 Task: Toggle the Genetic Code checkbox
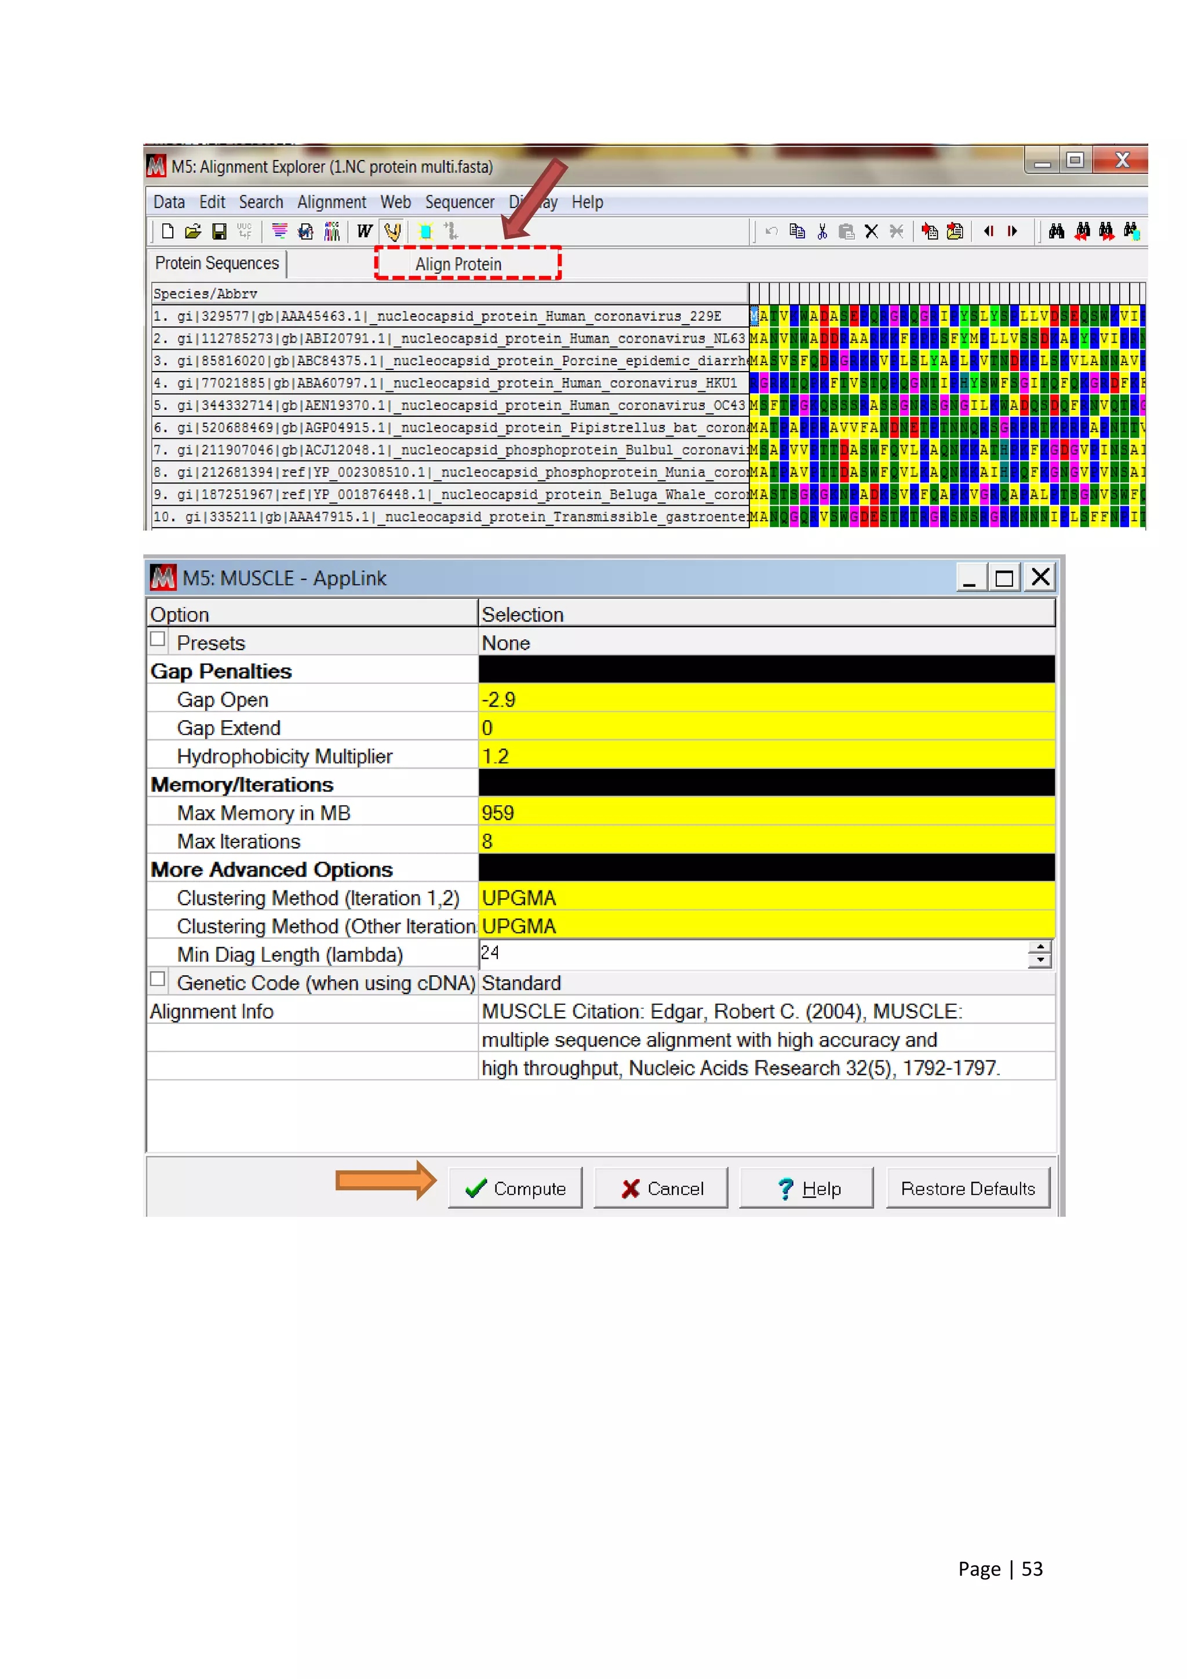[x=158, y=979]
